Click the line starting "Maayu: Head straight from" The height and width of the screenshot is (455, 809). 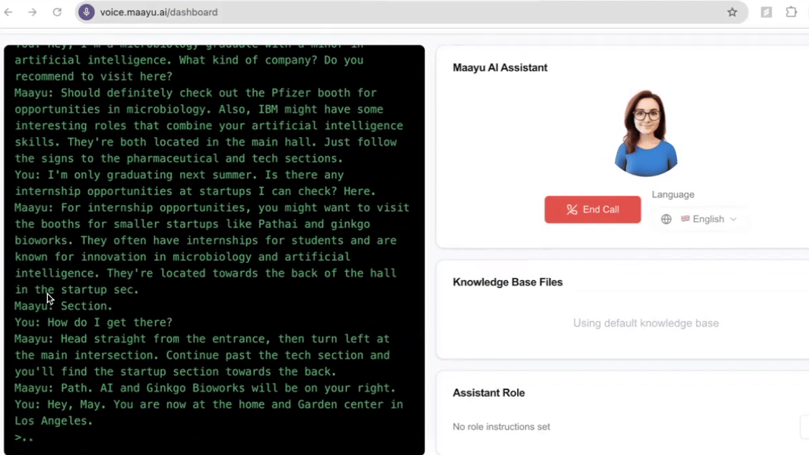pyautogui.click(x=202, y=339)
